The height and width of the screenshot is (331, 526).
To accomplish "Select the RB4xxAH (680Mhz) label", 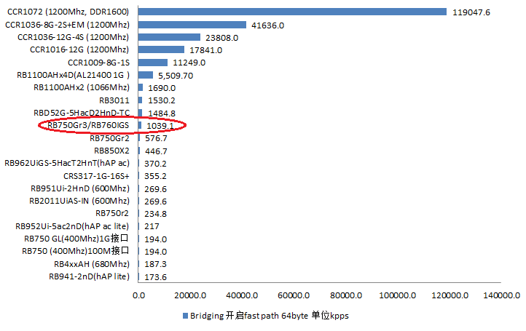I will pyautogui.click(x=91, y=264).
